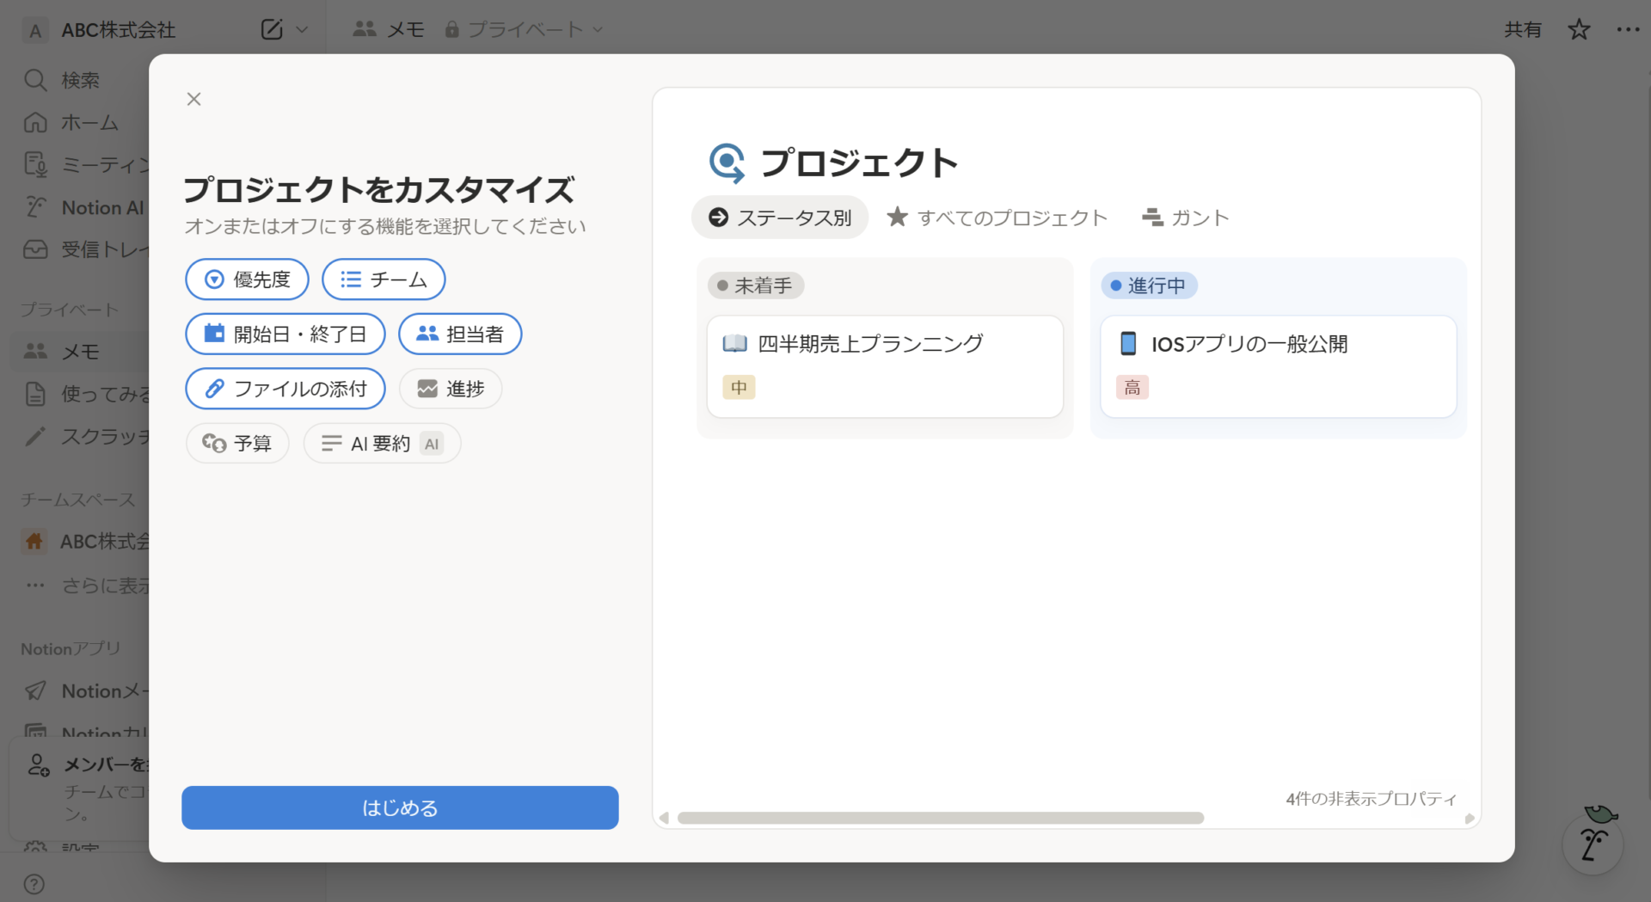Click the help question mark icon
1651x902 pixels.
pos(33,884)
